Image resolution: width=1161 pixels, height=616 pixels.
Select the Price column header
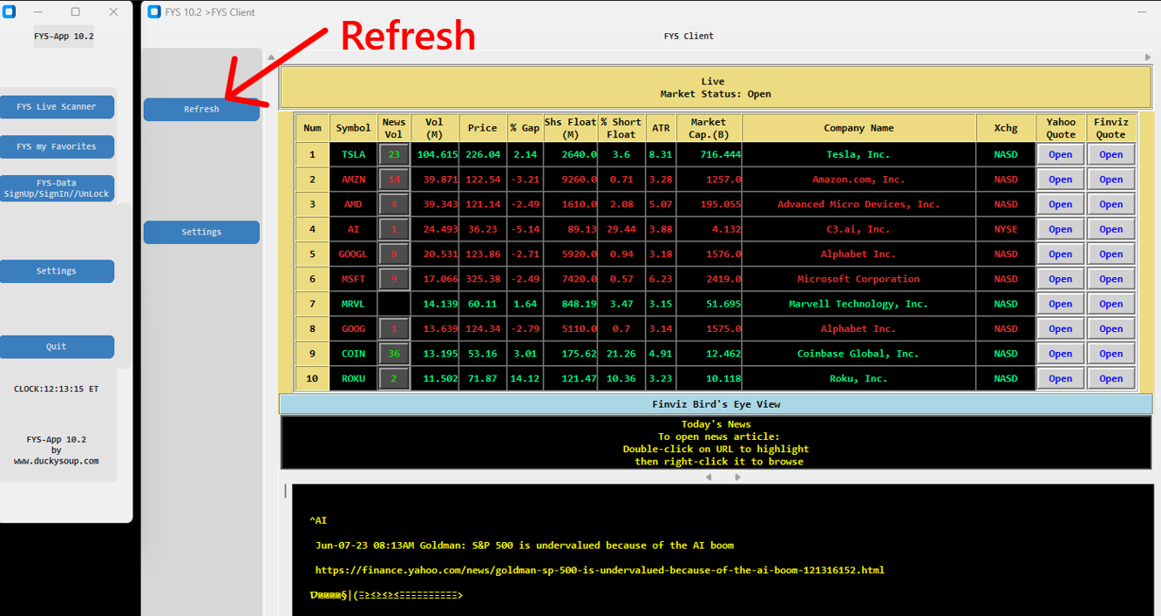coord(482,128)
